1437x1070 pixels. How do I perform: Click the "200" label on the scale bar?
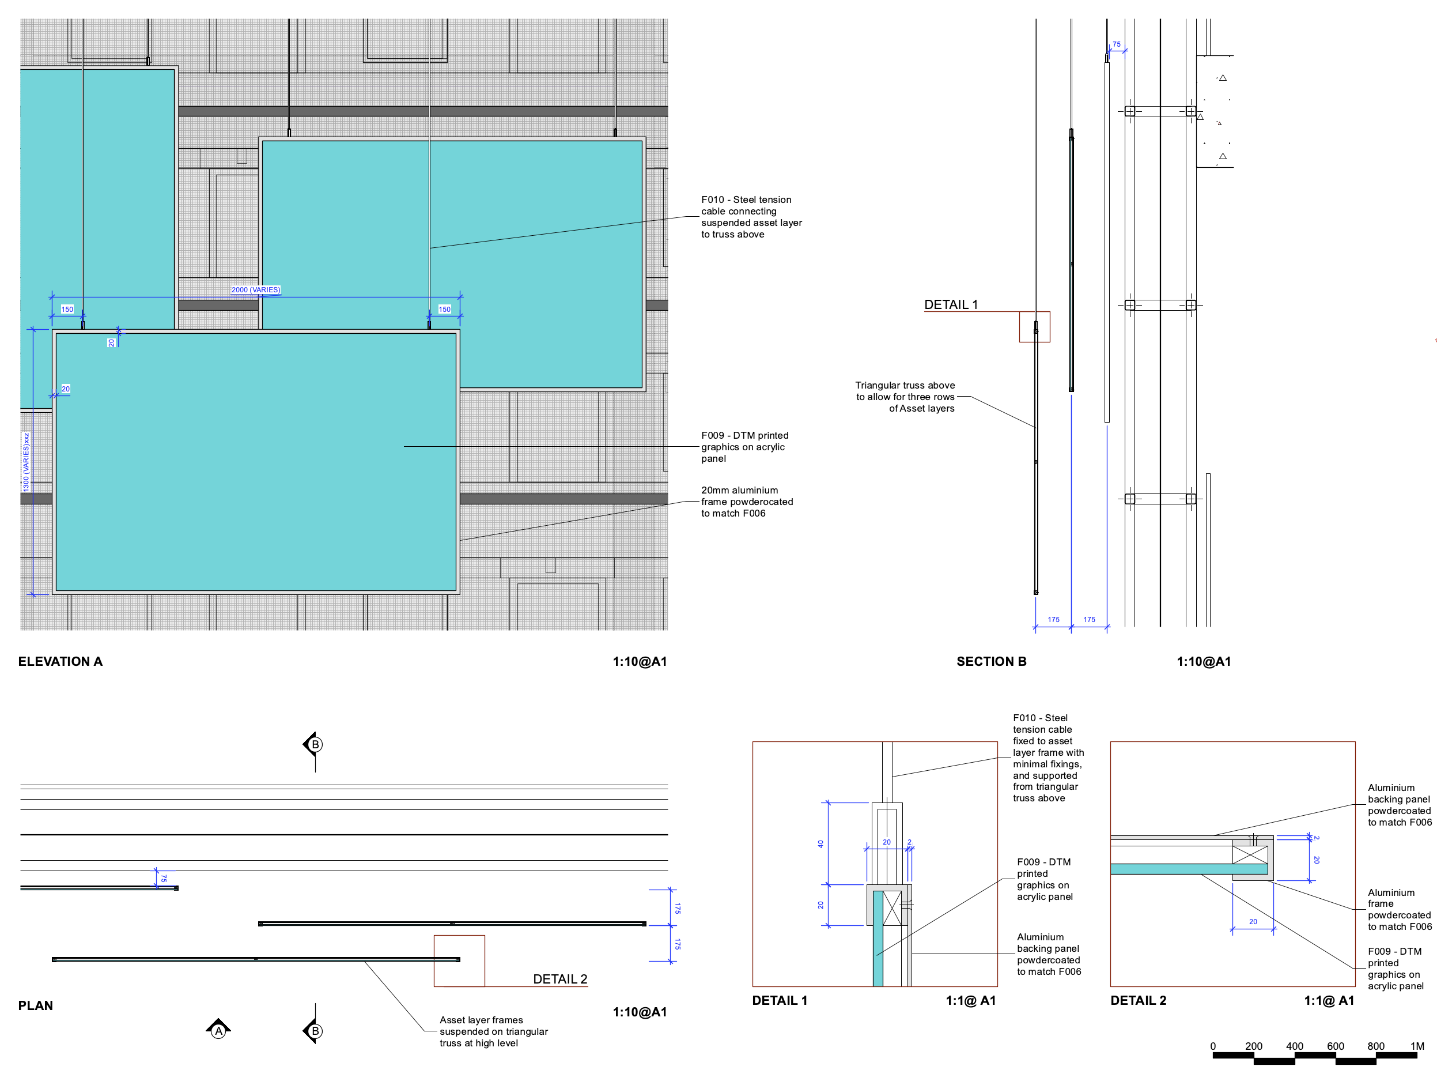pos(1253,1046)
